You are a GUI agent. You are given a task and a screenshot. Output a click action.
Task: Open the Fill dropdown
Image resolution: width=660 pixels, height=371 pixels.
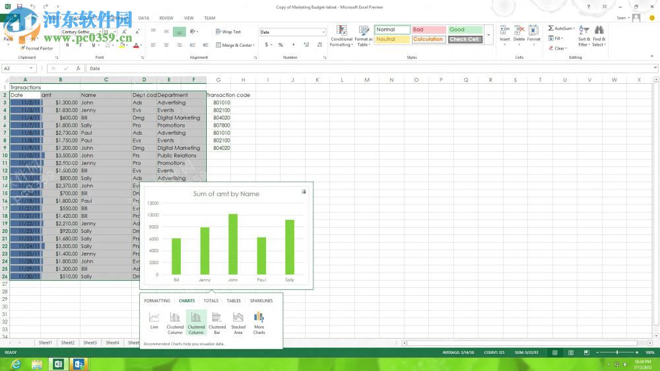[x=556, y=38]
